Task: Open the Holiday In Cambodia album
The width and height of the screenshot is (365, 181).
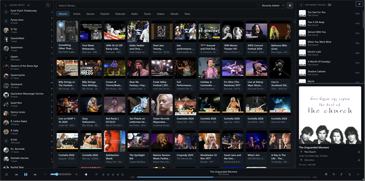Action: coord(209,74)
